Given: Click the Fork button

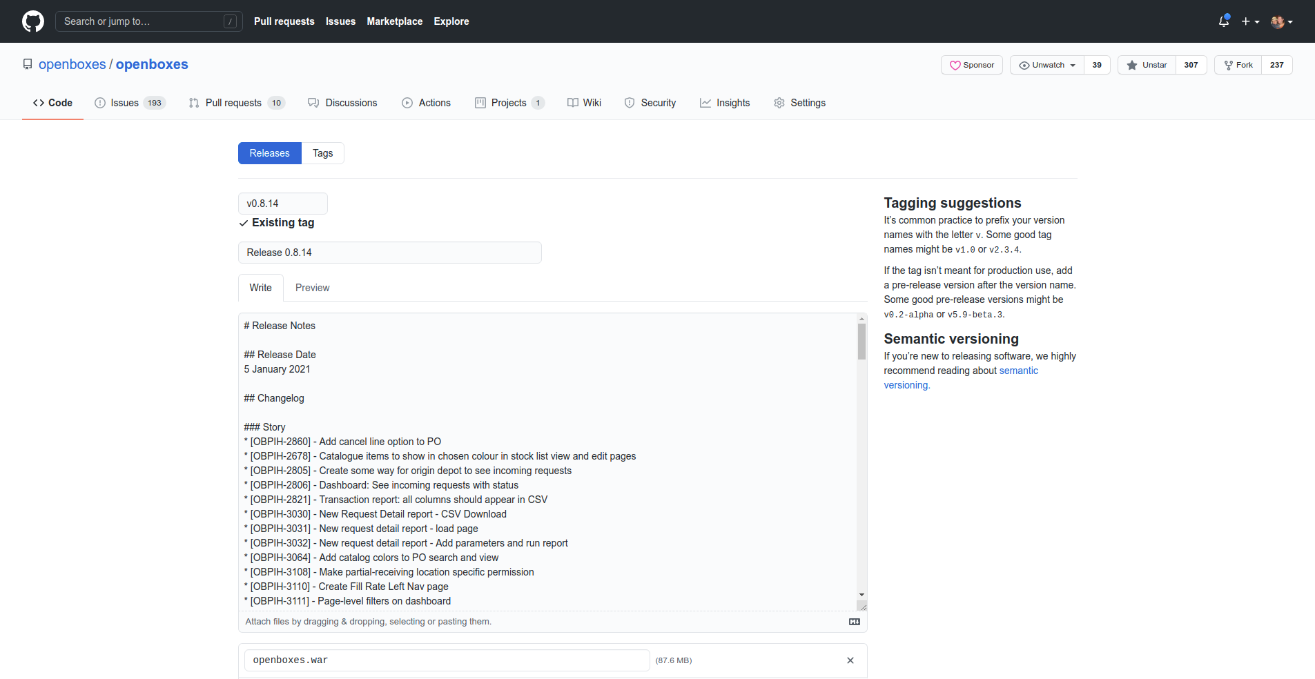Looking at the screenshot, I should click(x=1238, y=65).
